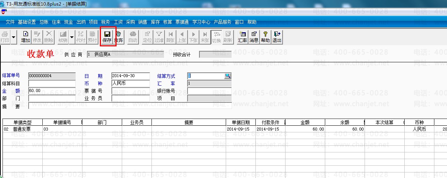Screen dimensions: 447x178
Task: Click the 代付 toolbar icon
Action: [x=81, y=37]
